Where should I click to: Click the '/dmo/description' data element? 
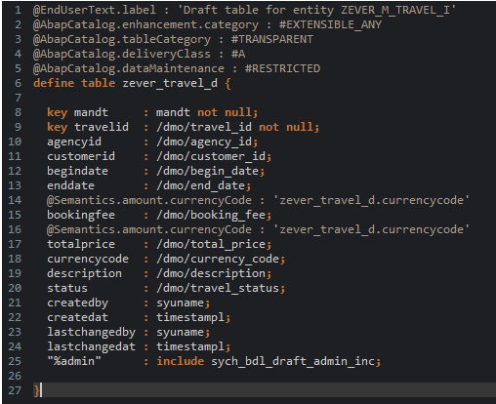coord(211,273)
